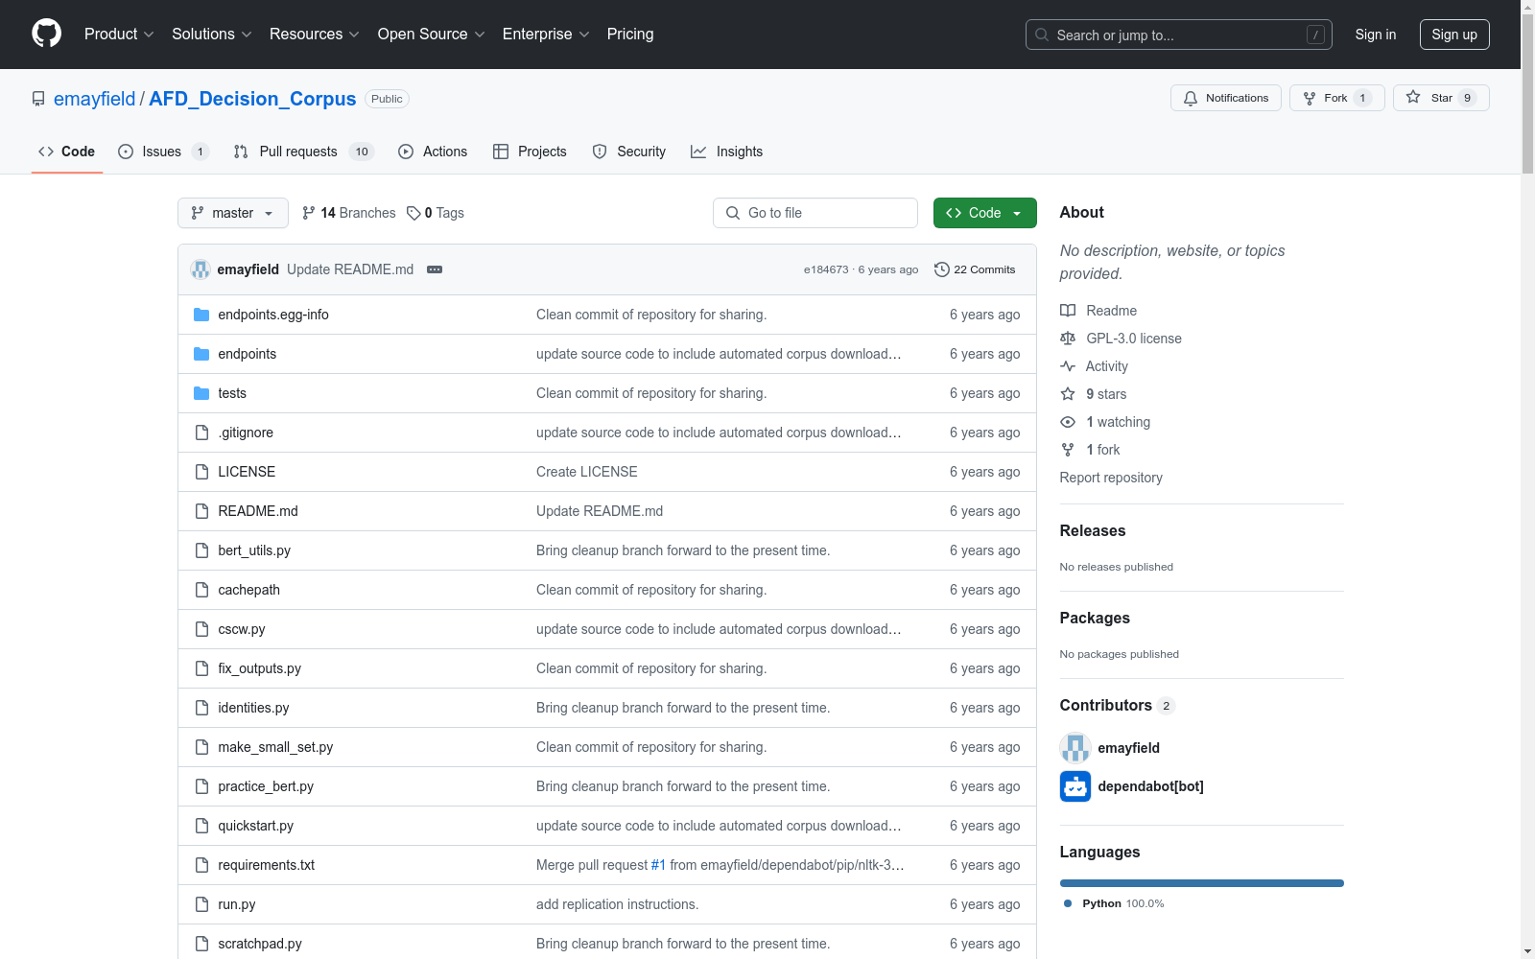Open the Projects tab

click(x=530, y=152)
